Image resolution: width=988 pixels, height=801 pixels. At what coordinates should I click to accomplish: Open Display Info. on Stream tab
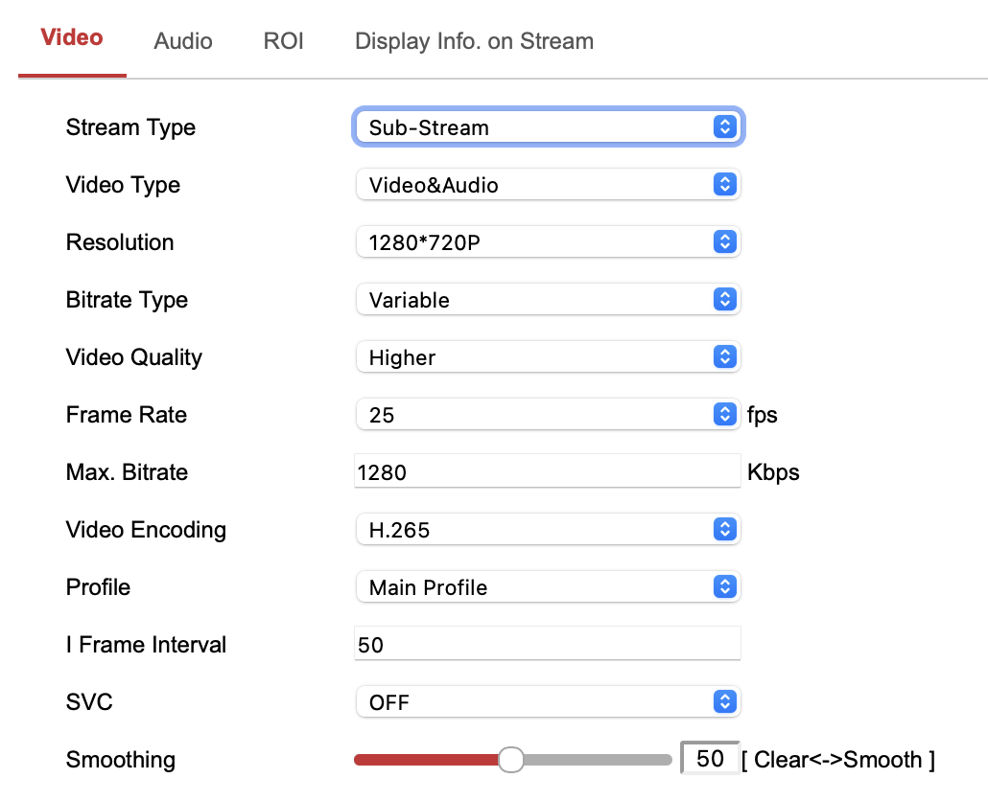pos(474,41)
